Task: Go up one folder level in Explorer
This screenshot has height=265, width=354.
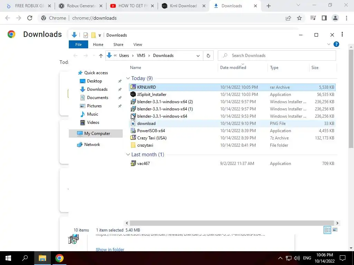Action: point(101,56)
